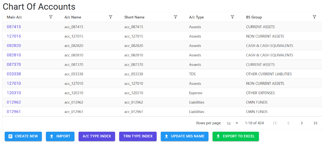Open account 053338 link
Image resolution: width=322 pixels, height=143 pixels.
click(x=14, y=74)
